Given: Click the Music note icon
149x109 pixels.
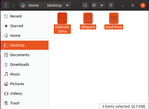Looking at the screenshot, I should (x=6, y=74).
